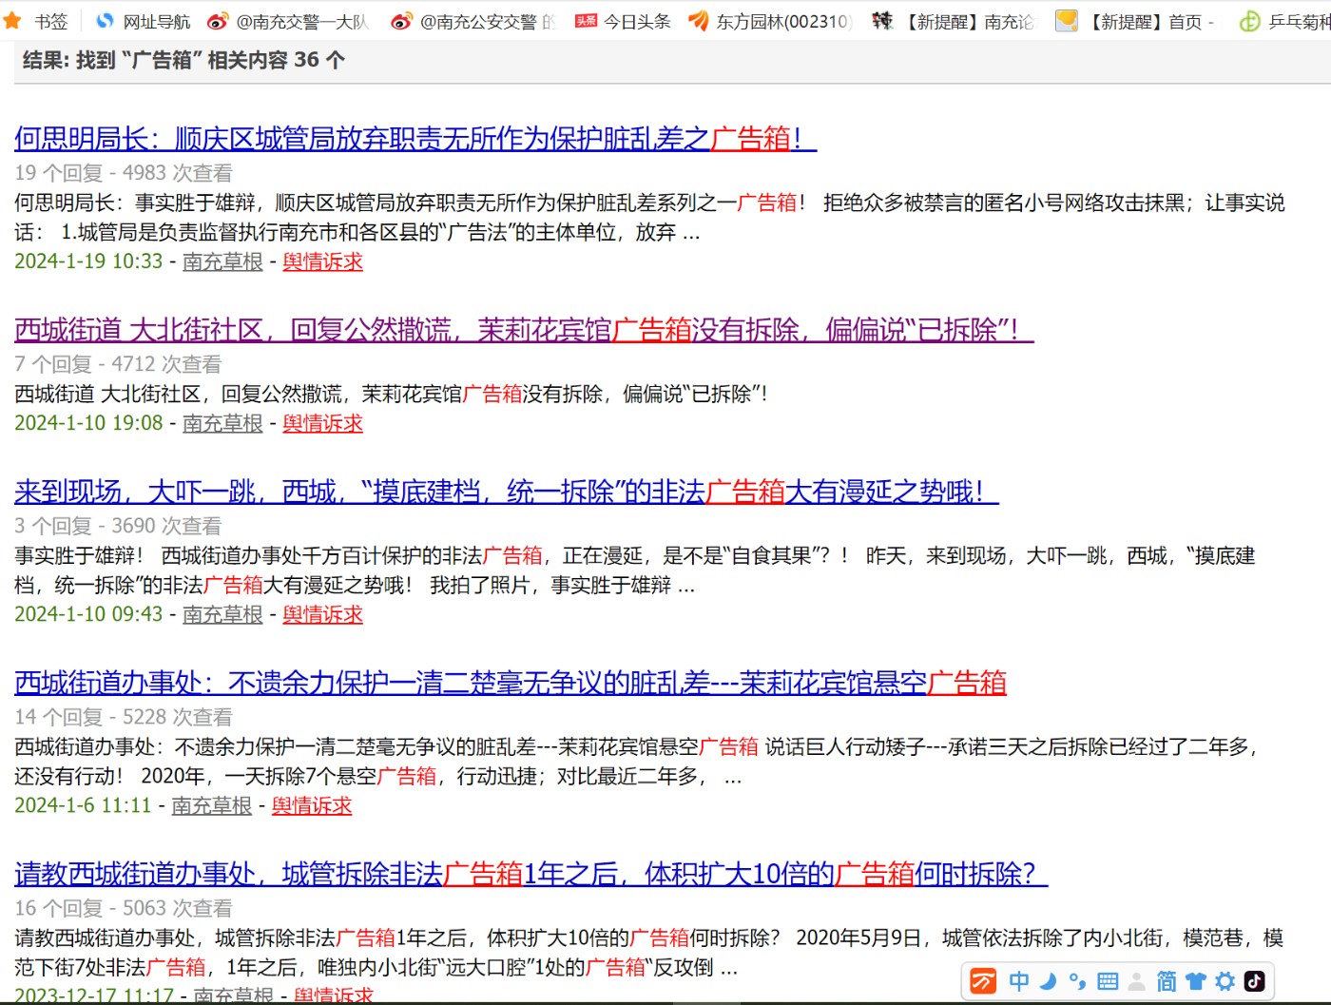Open the IME soft keyboard icon

tap(1108, 981)
